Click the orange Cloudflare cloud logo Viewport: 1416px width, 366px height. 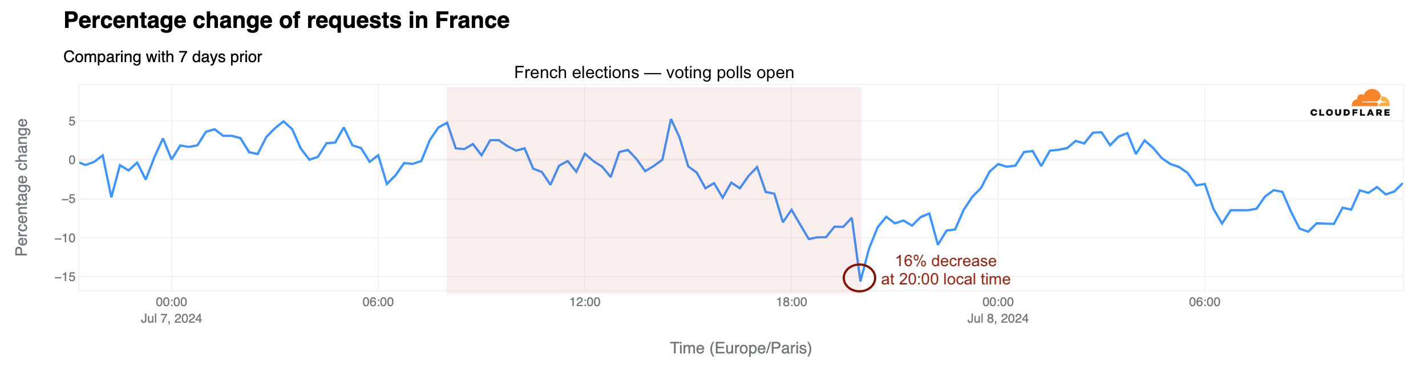pos(1372,98)
